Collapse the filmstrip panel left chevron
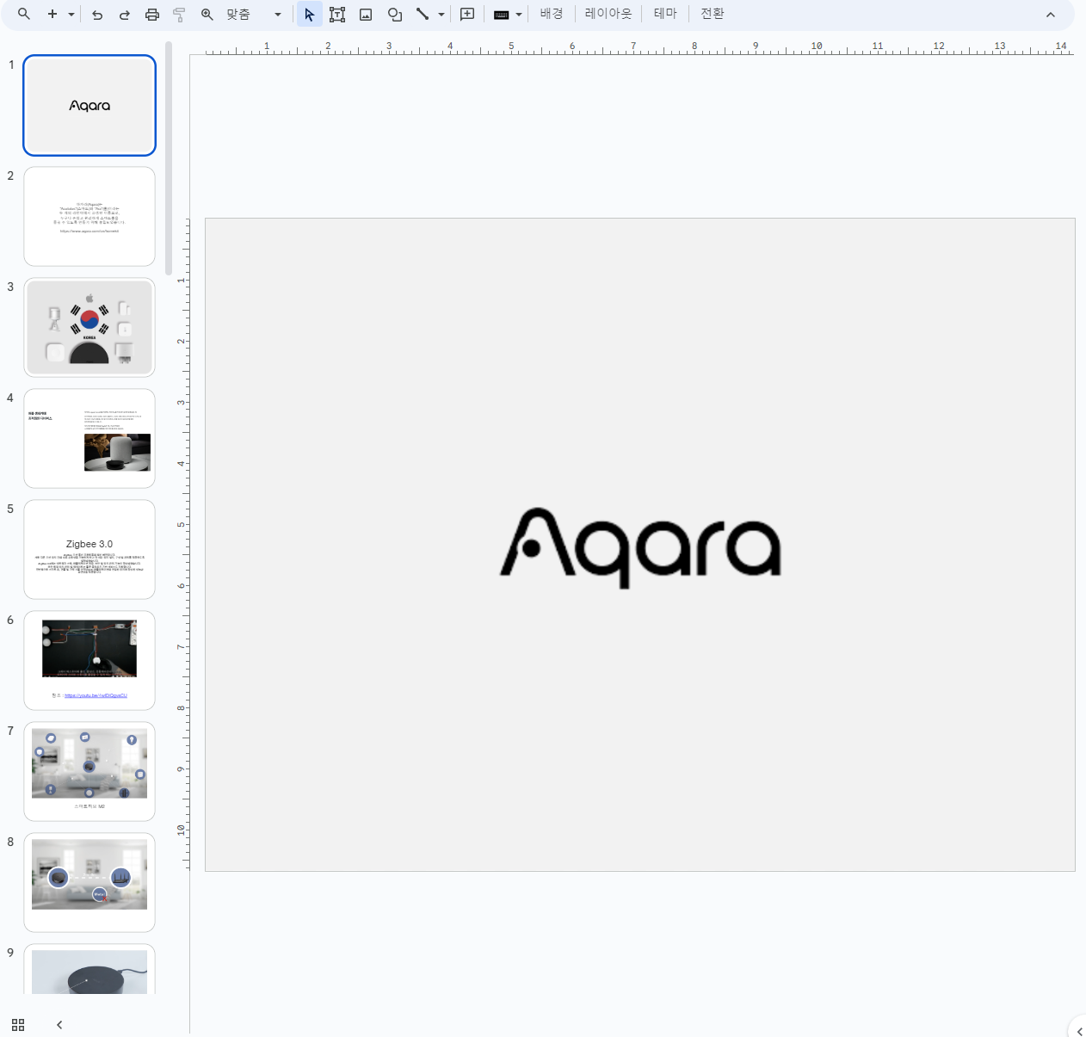The height and width of the screenshot is (1037, 1086). point(59,1025)
